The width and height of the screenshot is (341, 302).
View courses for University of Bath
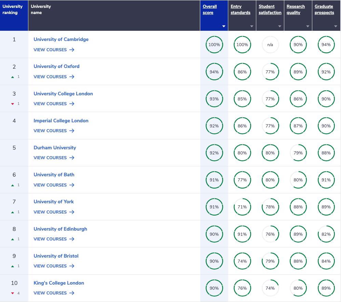[x=54, y=185]
